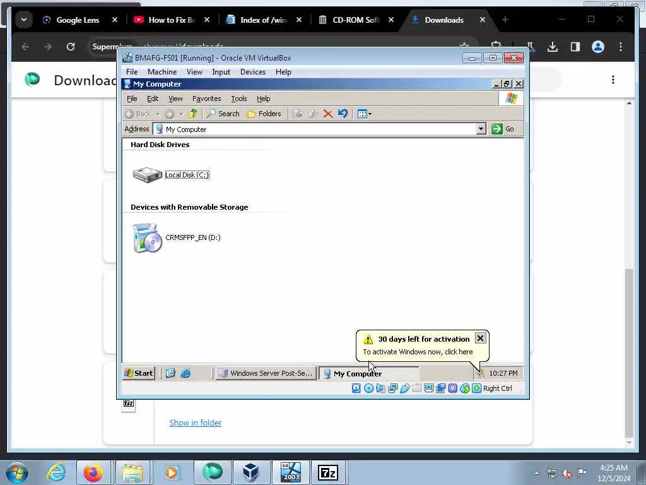
Task: Open the browser profile avatar
Action: pos(598,47)
